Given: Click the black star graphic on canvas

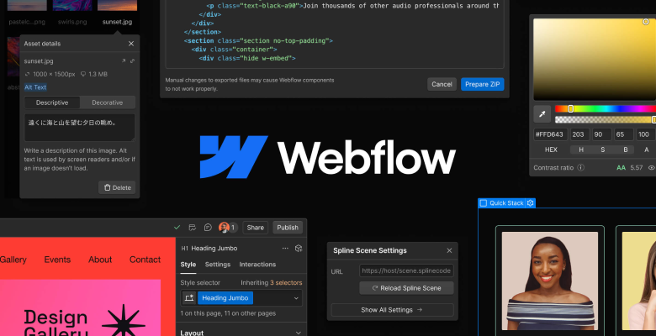Looking at the screenshot, I should point(124,321).
